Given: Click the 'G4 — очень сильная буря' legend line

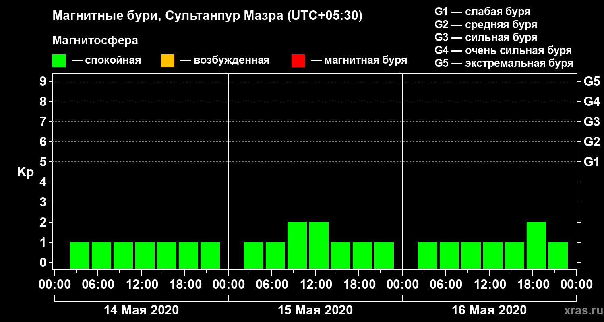Looking at the screenshot, I should pos(503,50).
